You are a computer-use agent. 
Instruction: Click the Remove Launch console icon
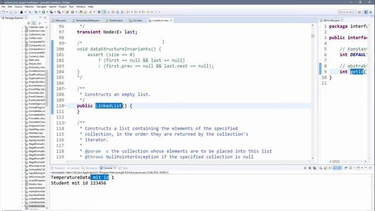point(310,168)
